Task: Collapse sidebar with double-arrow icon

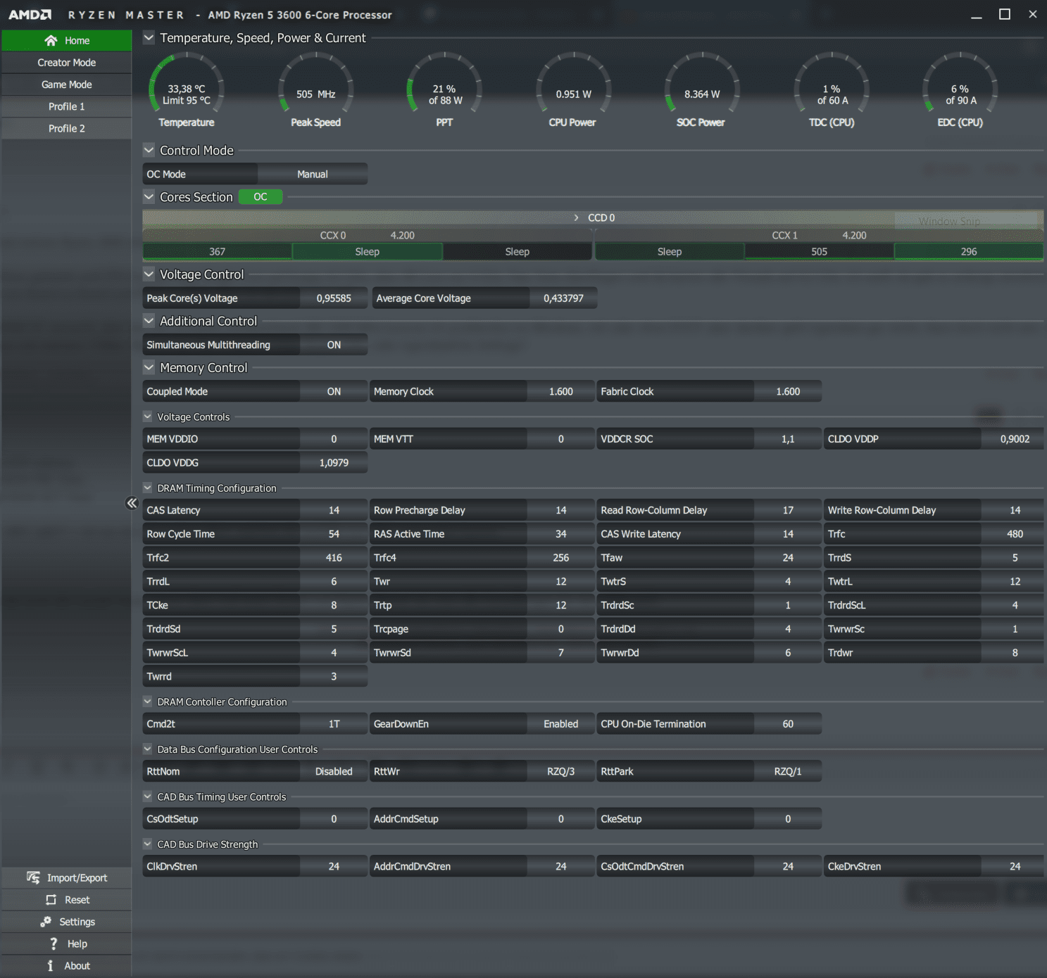Action: [132, 502]
